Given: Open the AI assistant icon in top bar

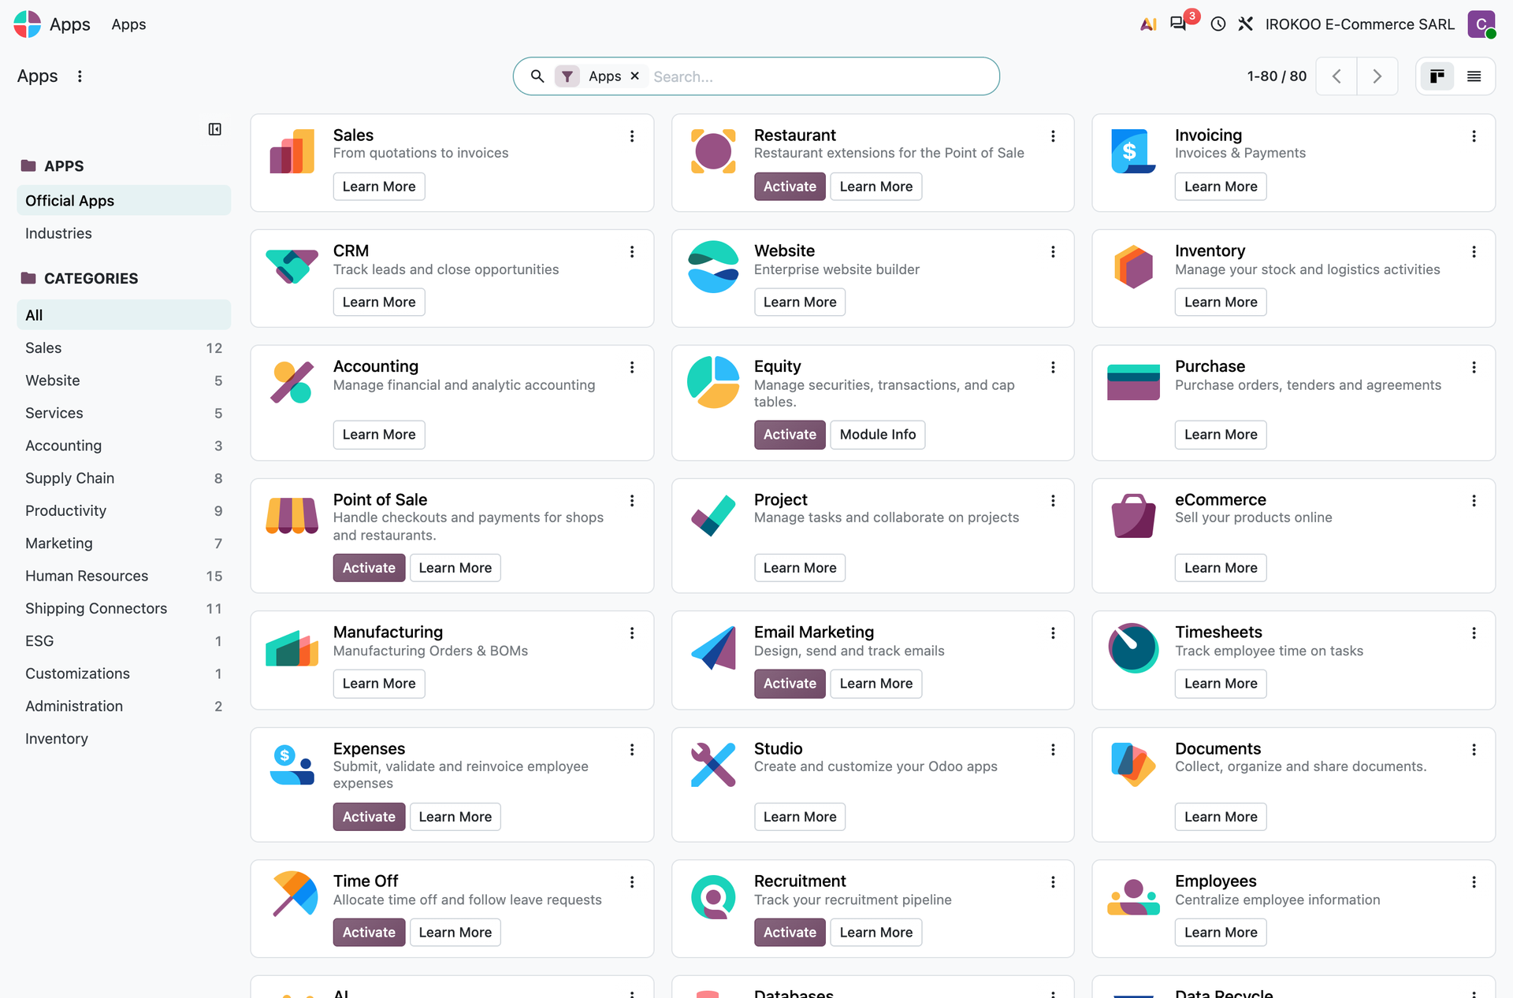Looking at the screenshot, I should click(x=1148, y=24).
